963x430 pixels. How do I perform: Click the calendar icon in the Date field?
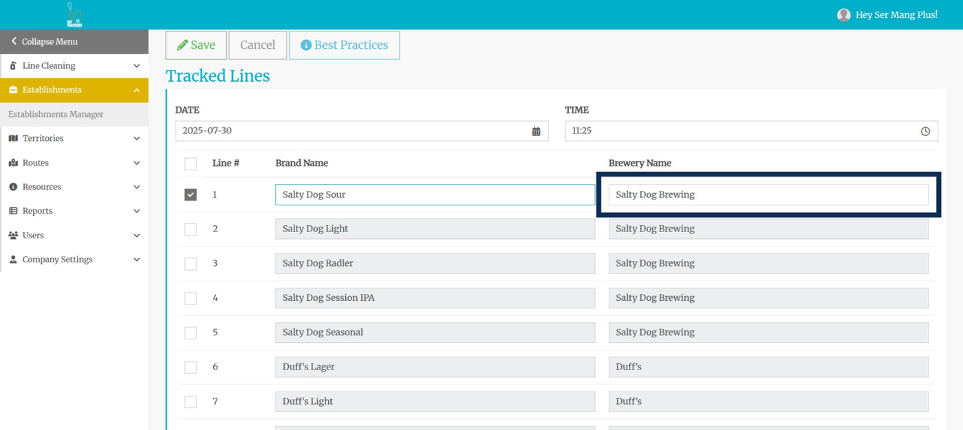point(536,131)
